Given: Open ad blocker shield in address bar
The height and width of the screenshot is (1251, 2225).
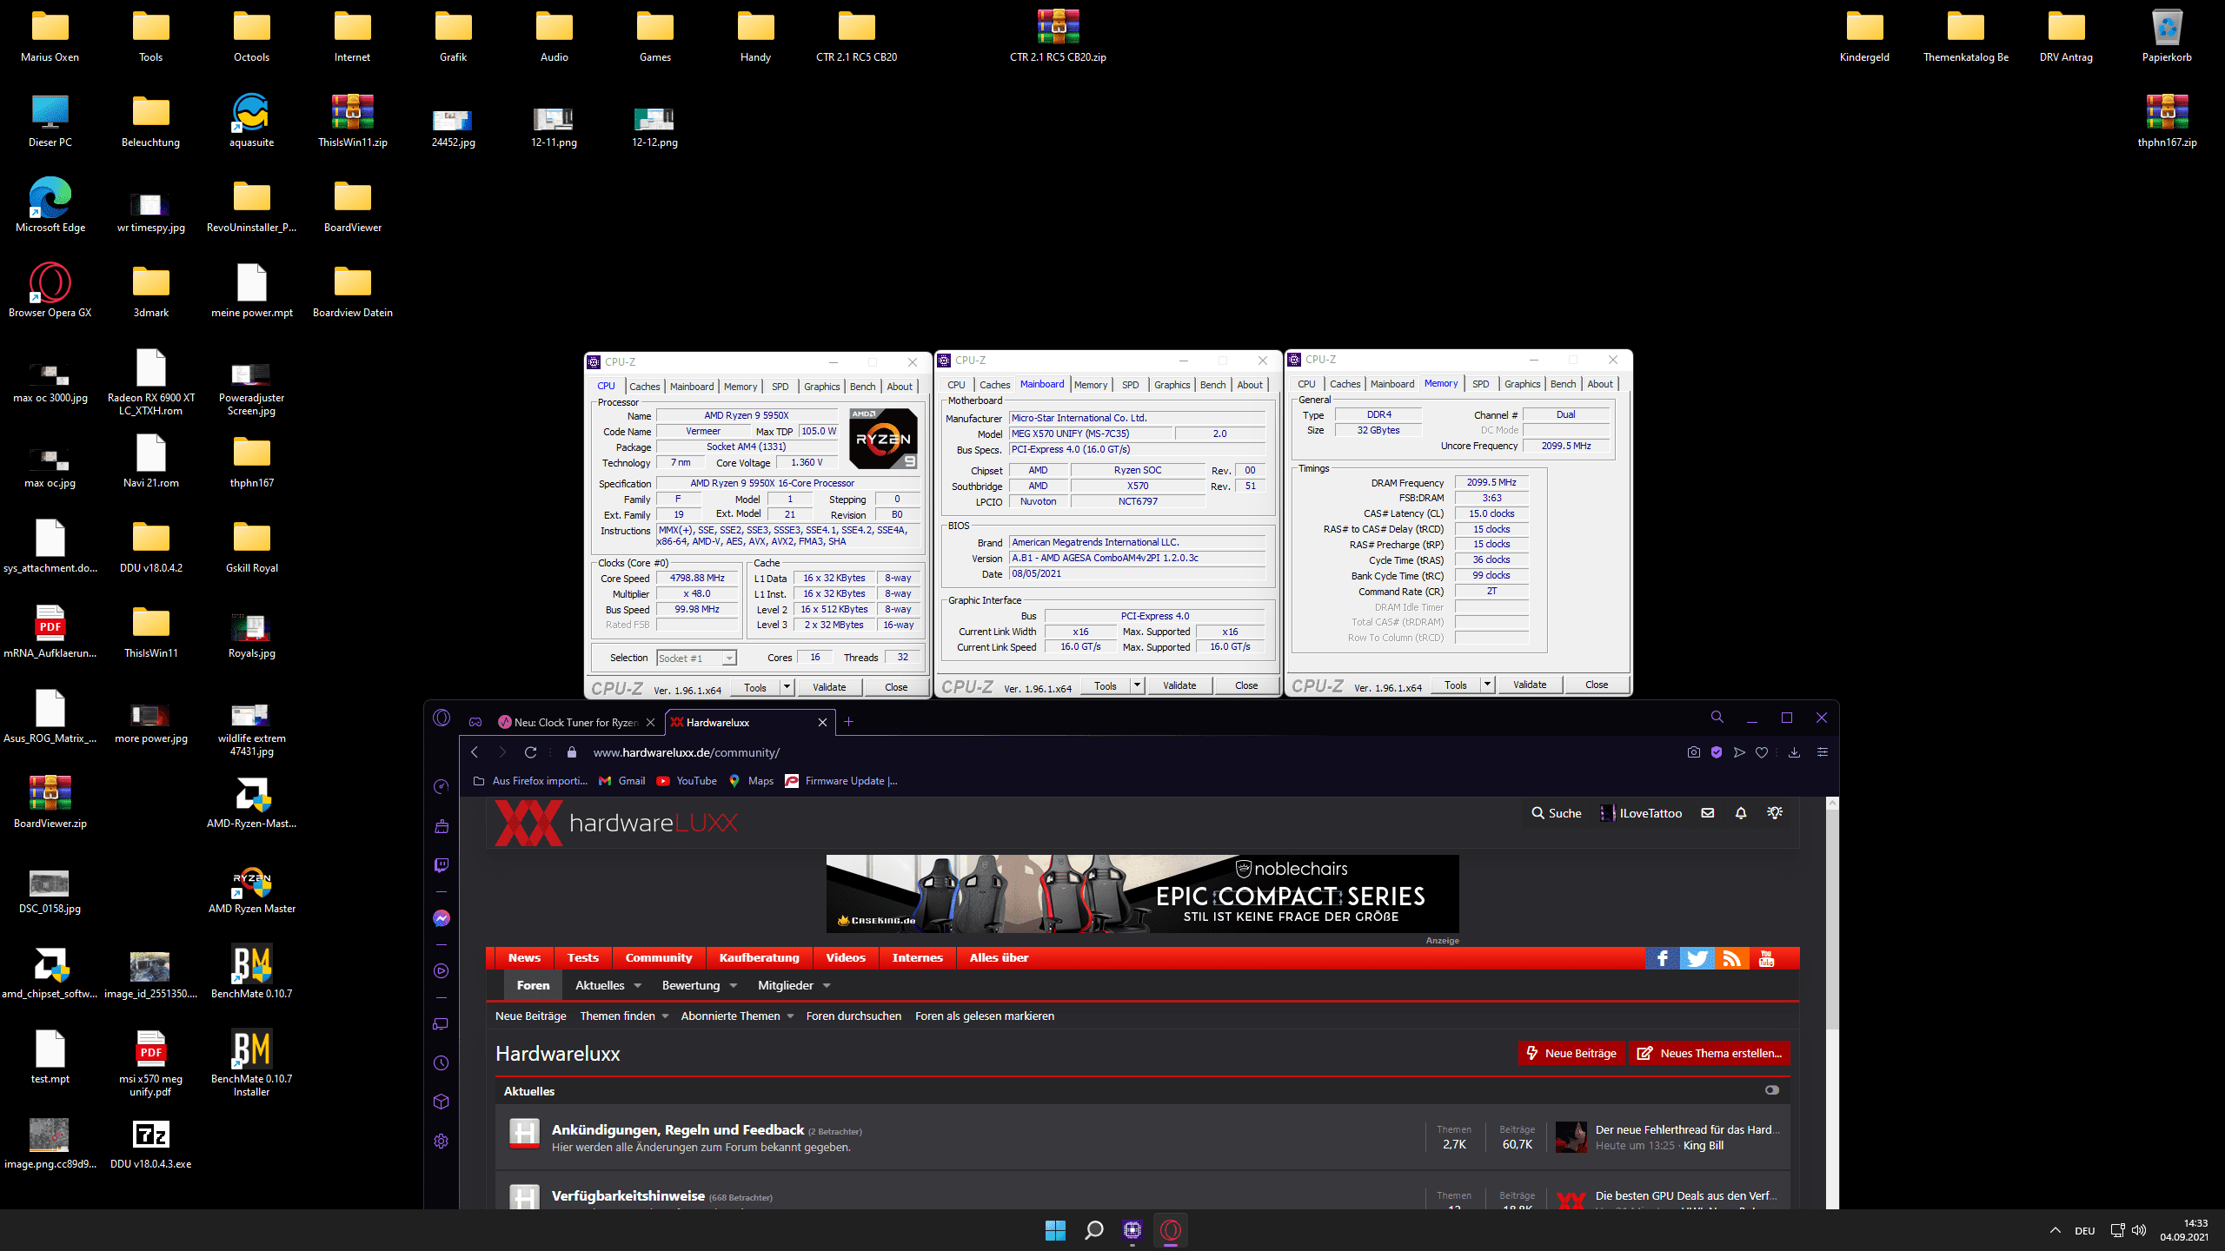Looking at the screenshot, I should pos(1717,752).
